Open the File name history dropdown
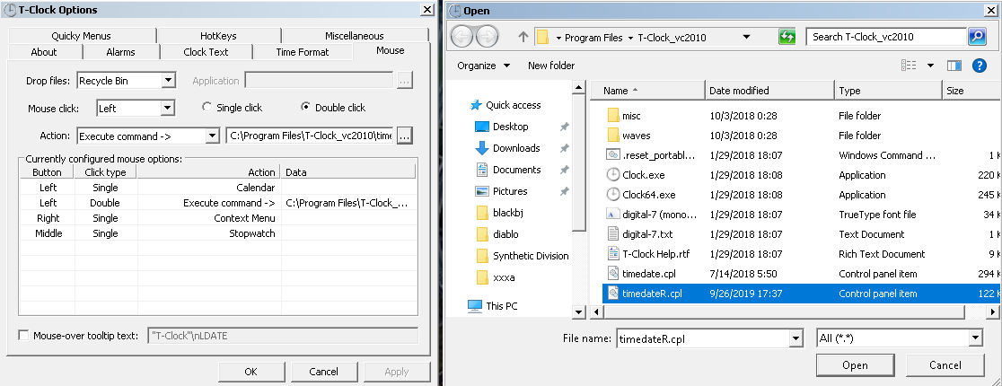This screenshot has width=1002, height=386. pos(796,338)
